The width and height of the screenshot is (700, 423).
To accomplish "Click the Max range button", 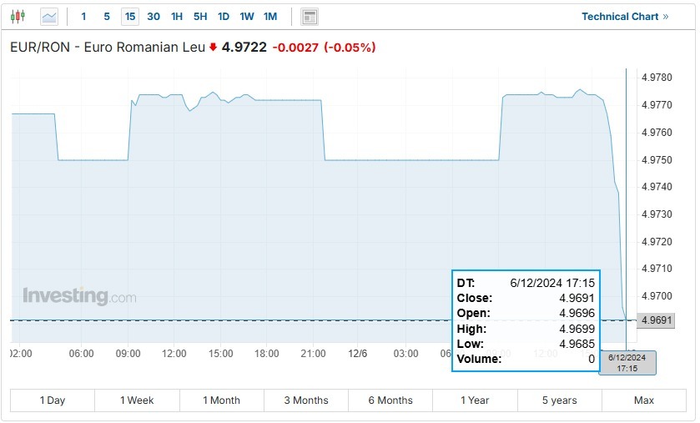I will pos(644,400).
